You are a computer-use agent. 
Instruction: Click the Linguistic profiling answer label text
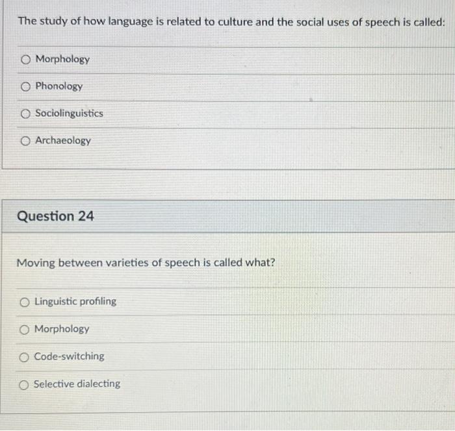coord(75,301)
